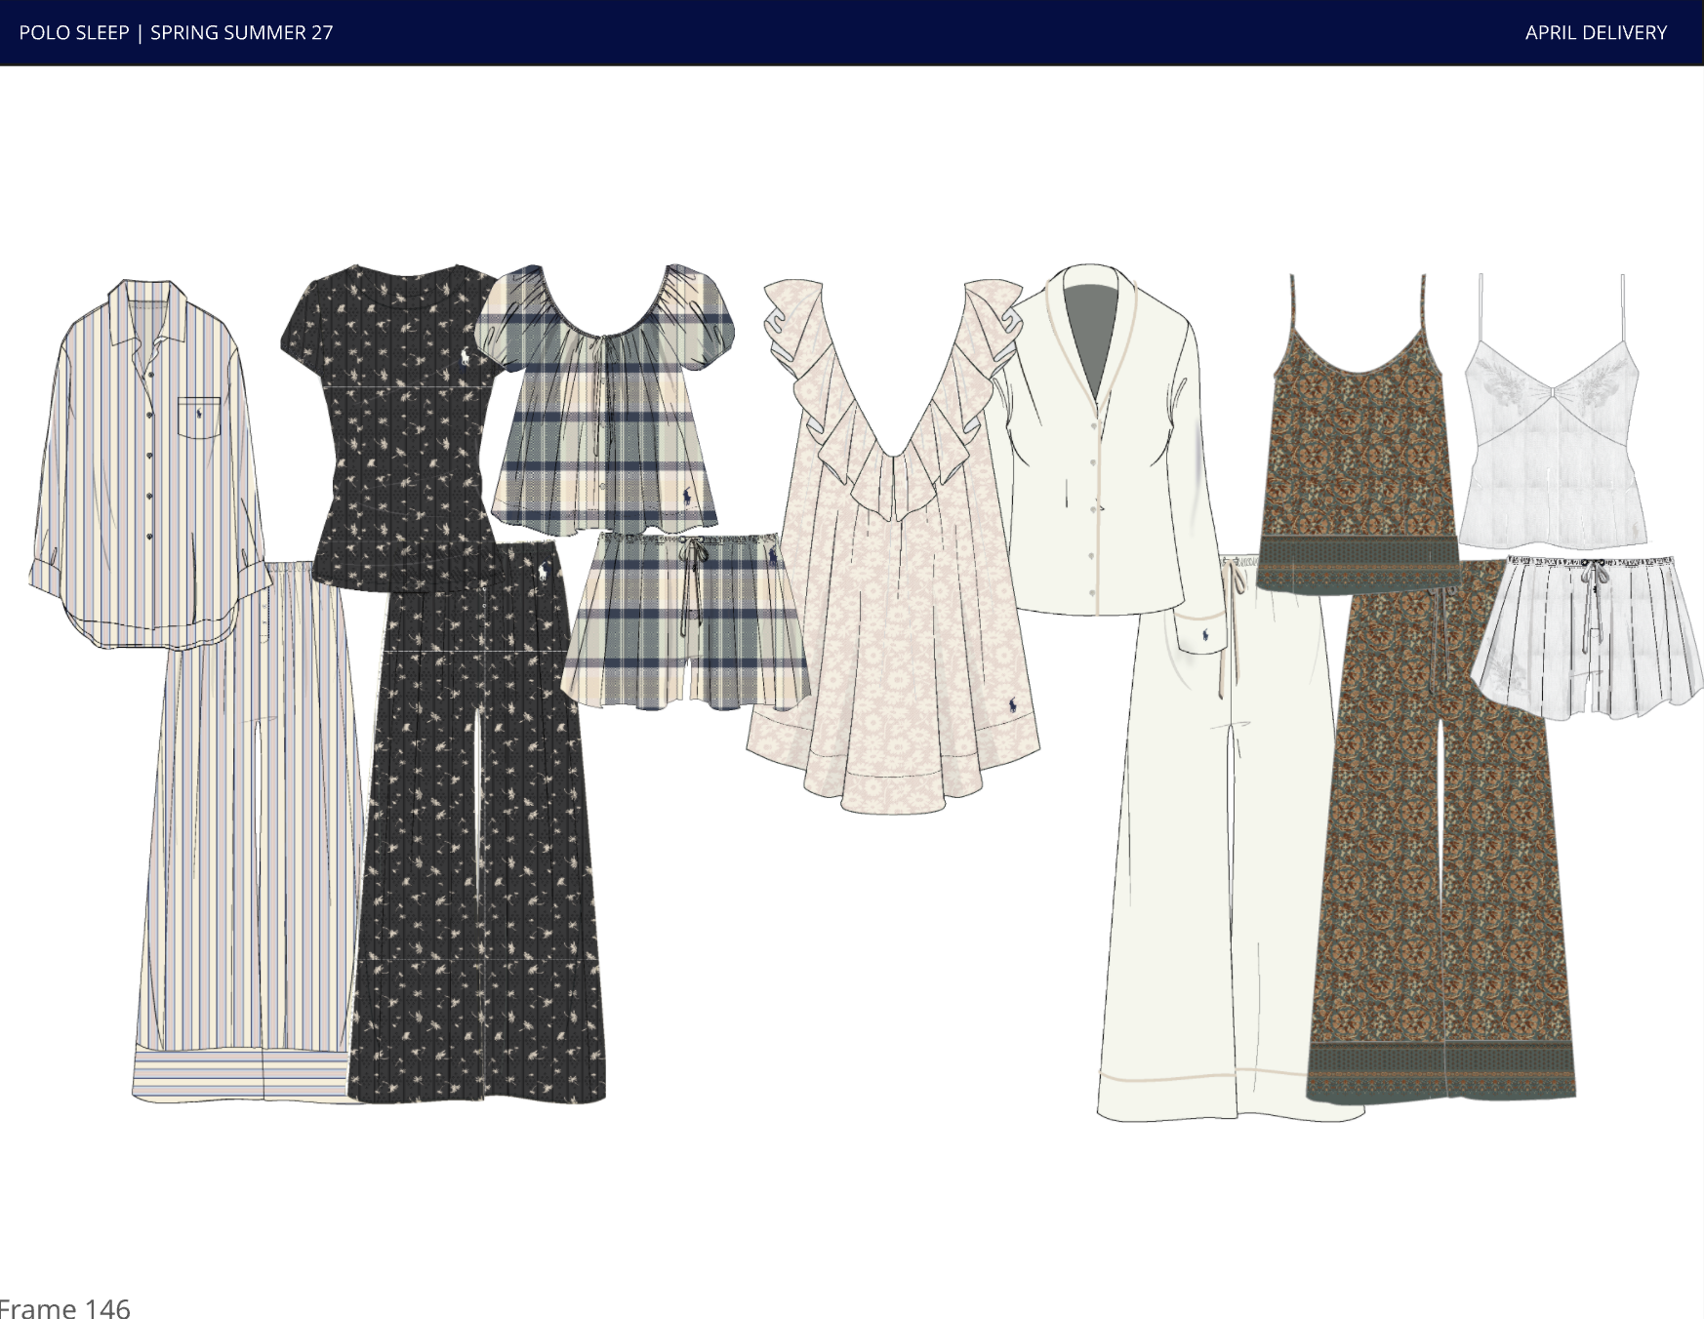This screenshot has width=1704, height=1319.
Task: Select the plaid drawstring shorts
Action: coord(685,620)
